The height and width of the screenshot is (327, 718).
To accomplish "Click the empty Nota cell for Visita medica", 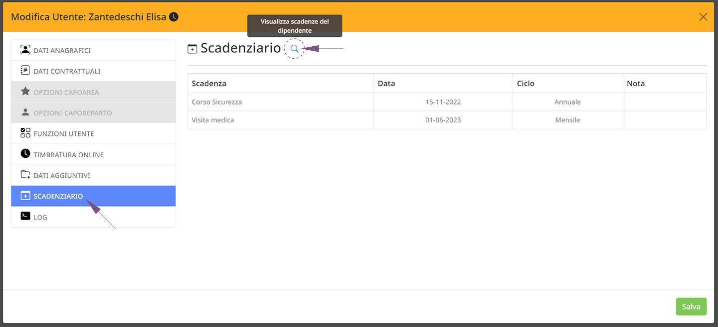I will pos(665,120).
